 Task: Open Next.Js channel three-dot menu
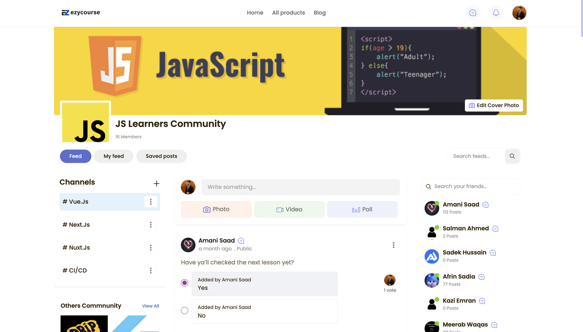coord(150,225)
